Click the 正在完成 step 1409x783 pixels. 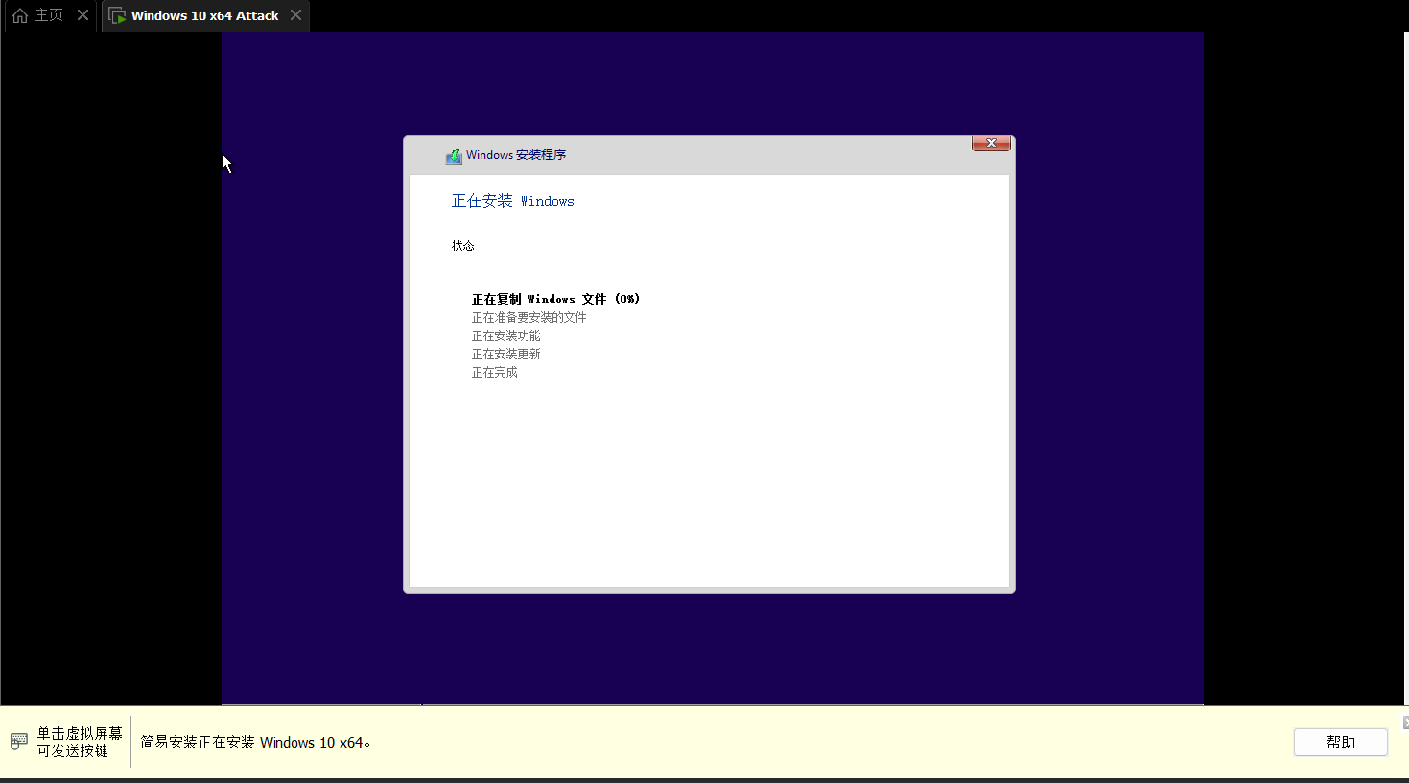coord(494,372)
